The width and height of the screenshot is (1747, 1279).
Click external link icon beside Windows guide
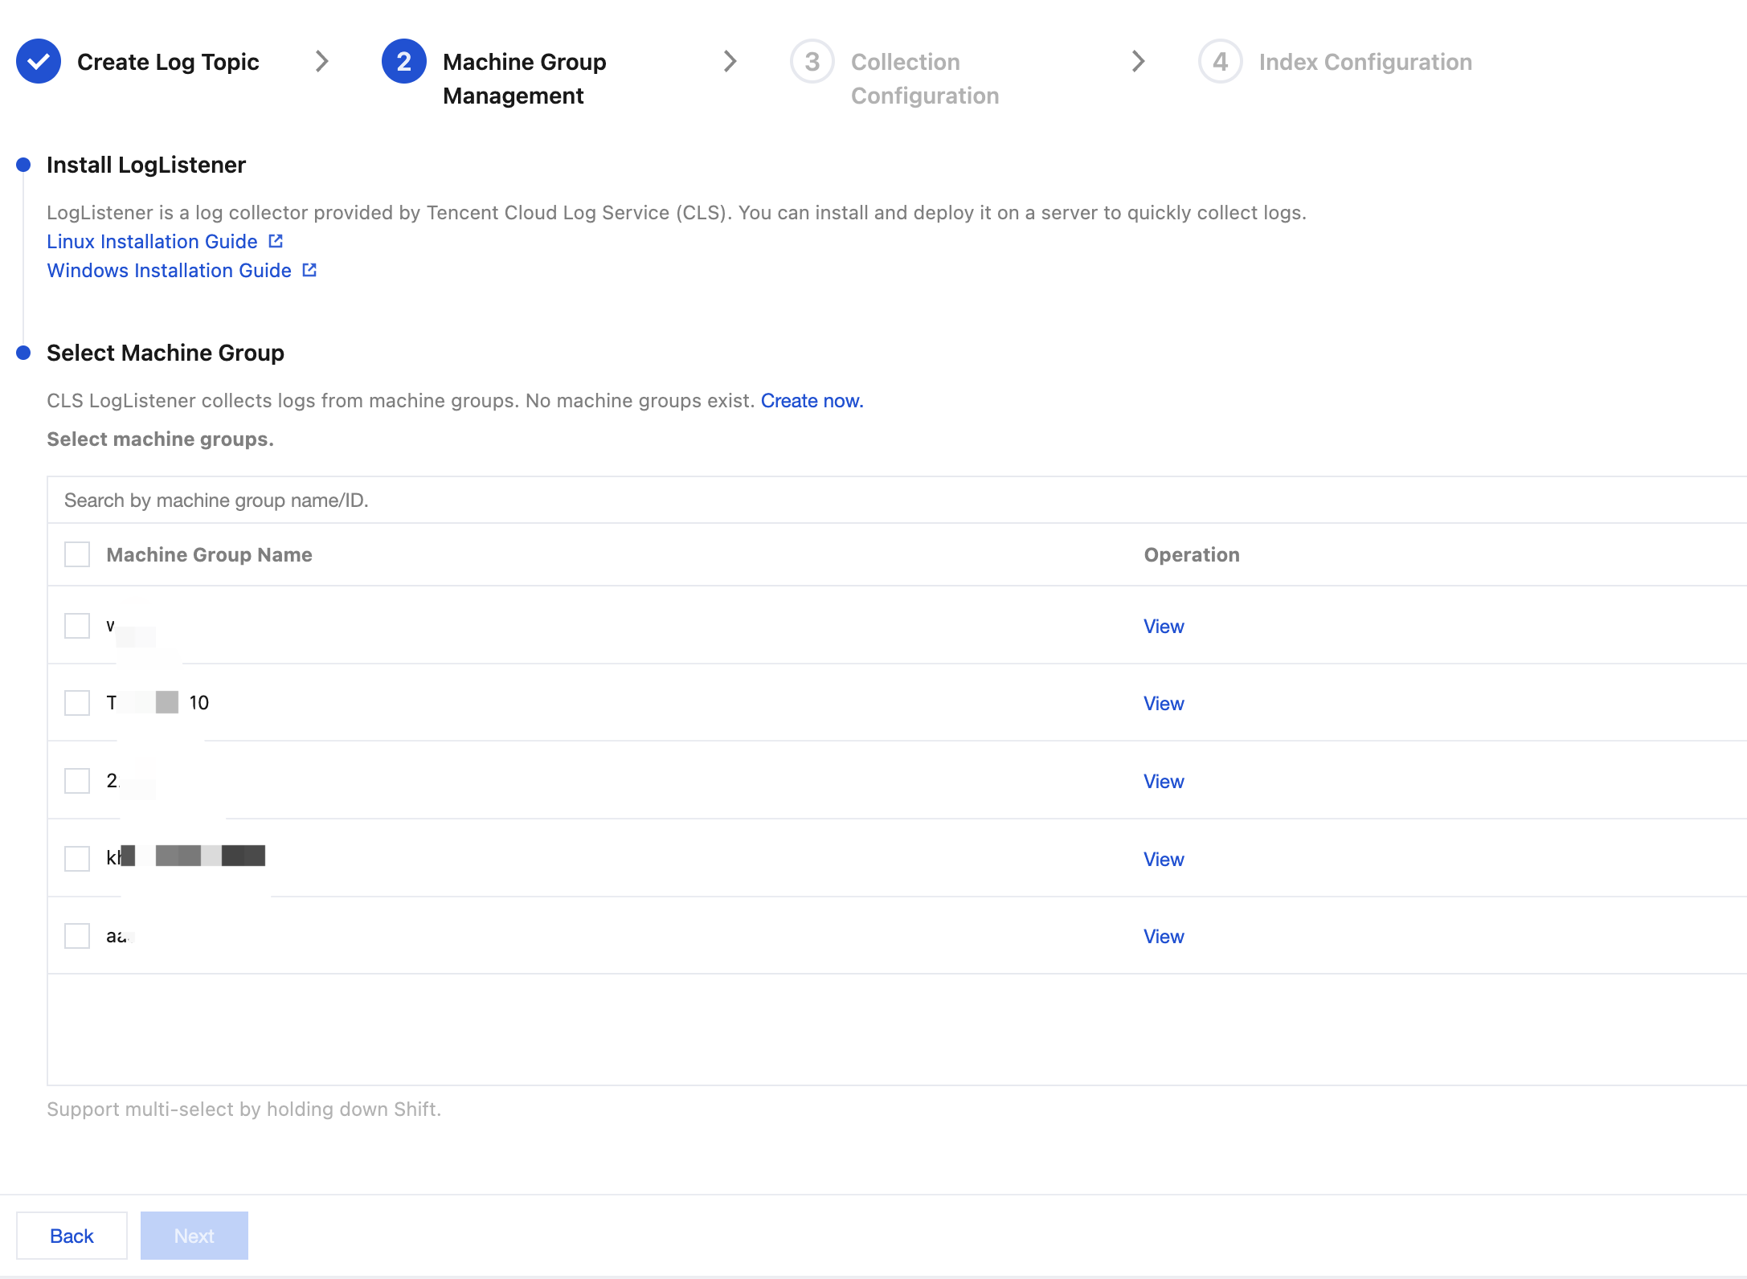309,270
